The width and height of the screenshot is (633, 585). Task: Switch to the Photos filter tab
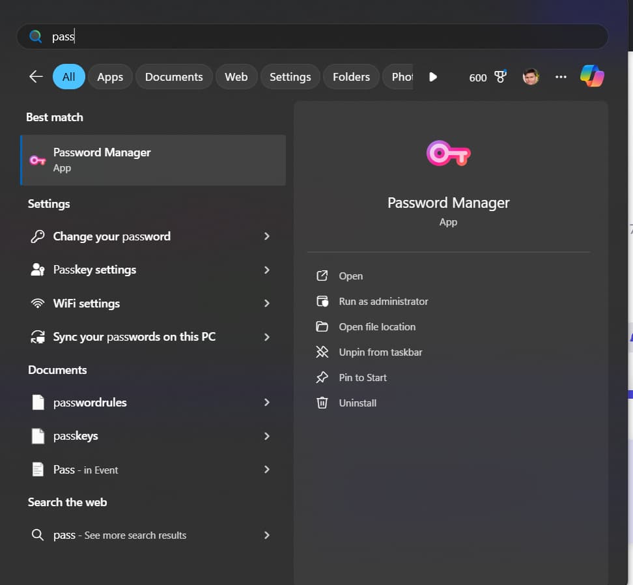398,76
